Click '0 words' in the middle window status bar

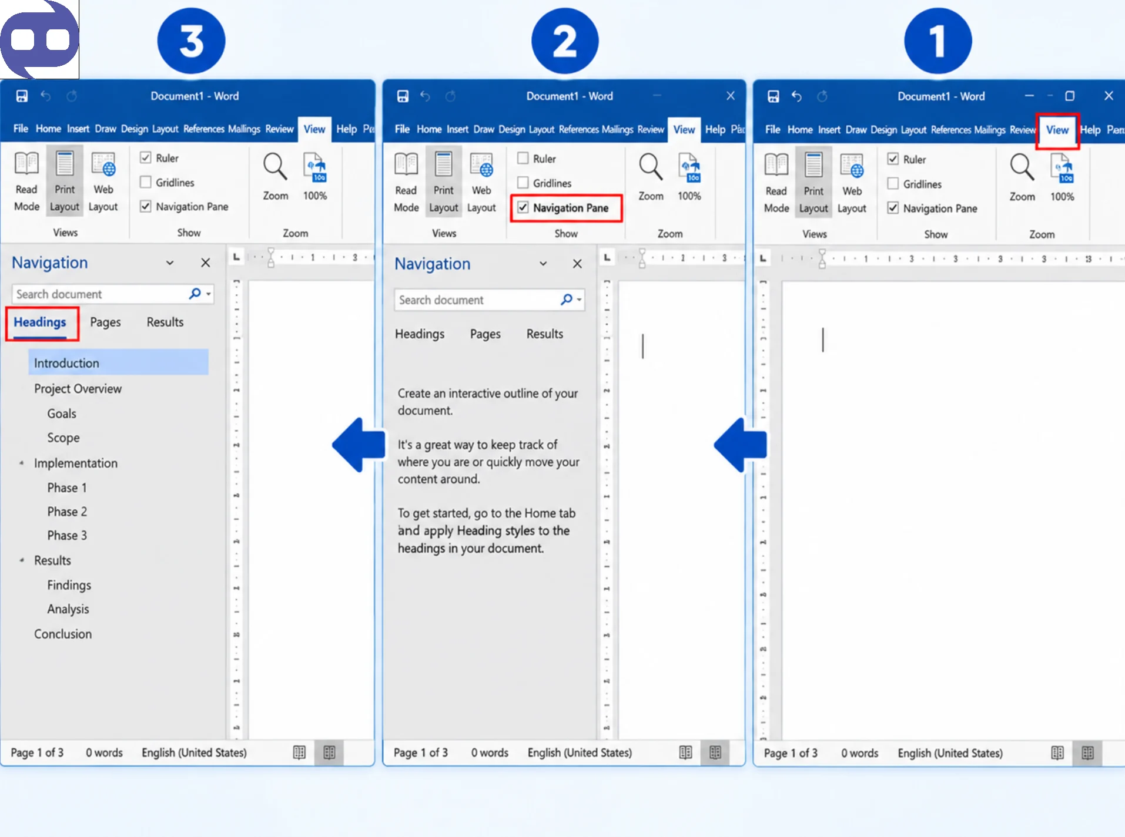490,752
